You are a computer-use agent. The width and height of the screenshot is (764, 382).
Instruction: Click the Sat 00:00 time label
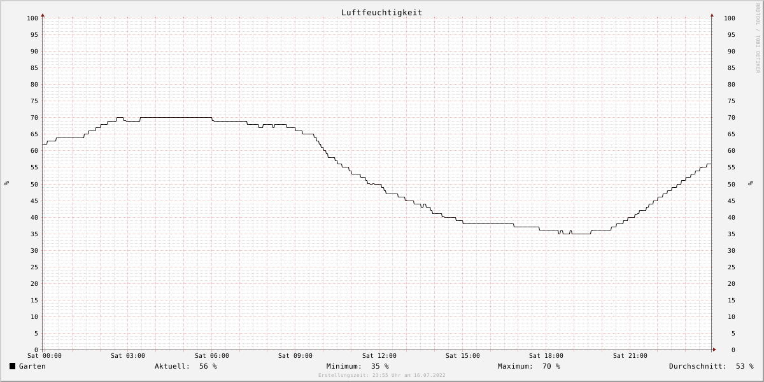45,356
